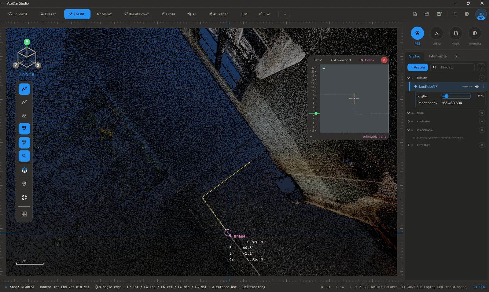489x292 pixels.
Task: Hide the kastiel.e57 layer with eye icon
Action: [x=477, y=87]
